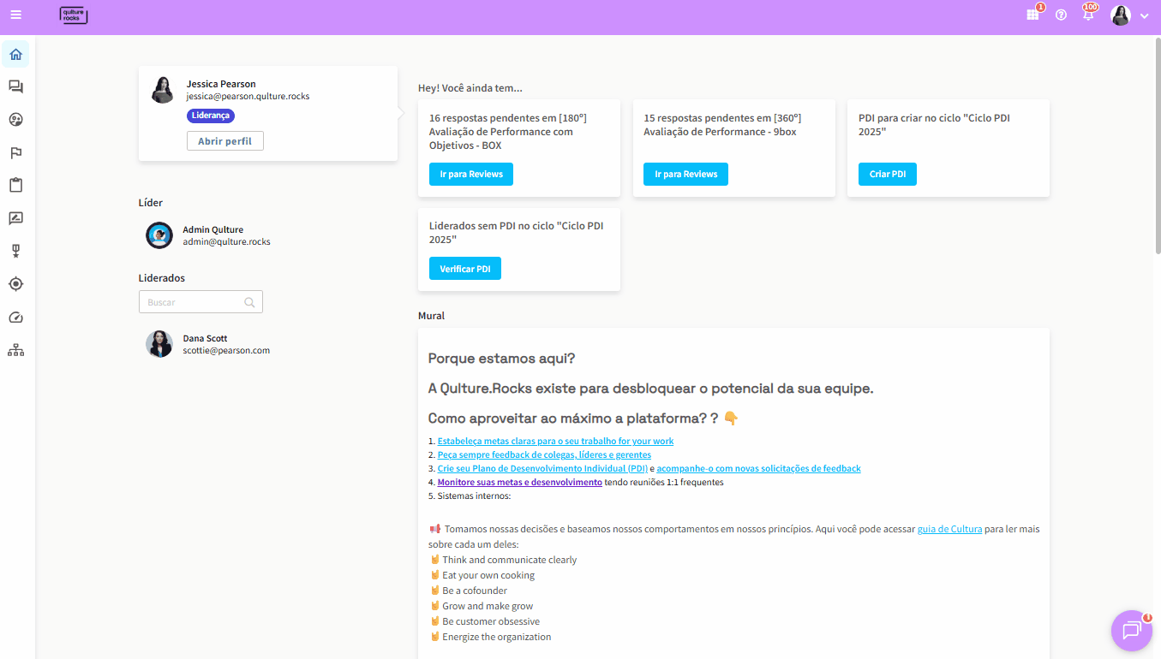Image resolution: width=1161 pixels, height=659 pixels.
Task: Select the medal icon in the sidebar
Action: pyautogui.click(x=15, y=251)
